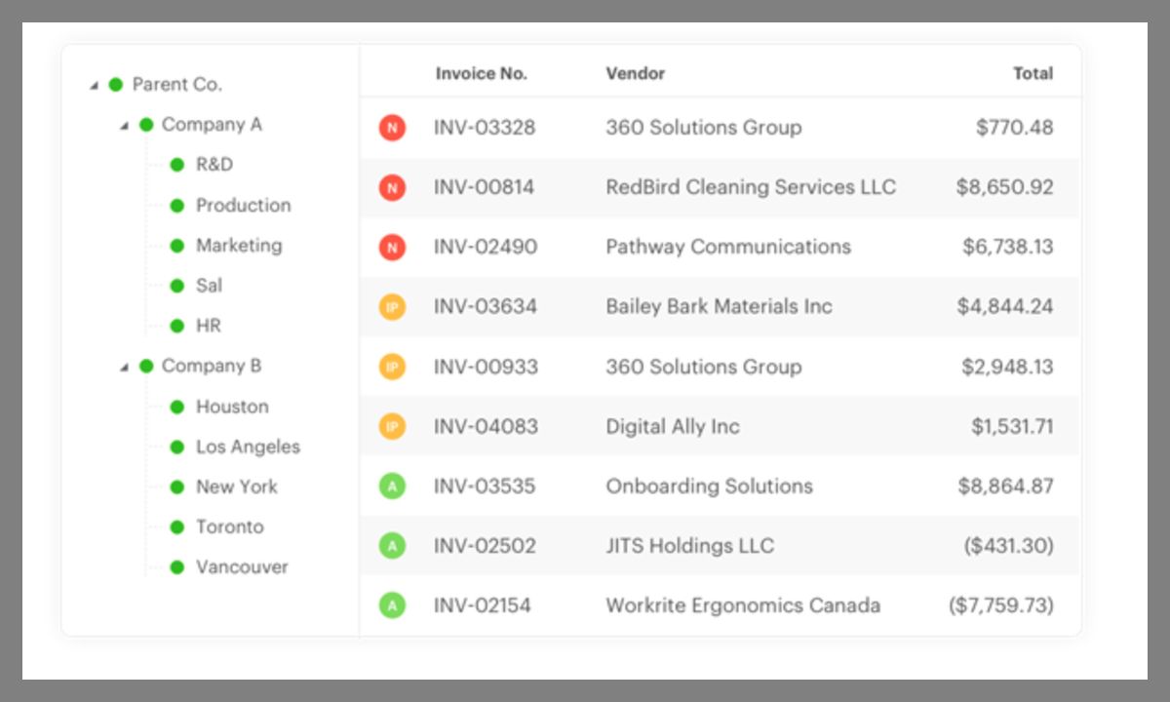Click the A status icon beside INV-02154

click(392, 605)
